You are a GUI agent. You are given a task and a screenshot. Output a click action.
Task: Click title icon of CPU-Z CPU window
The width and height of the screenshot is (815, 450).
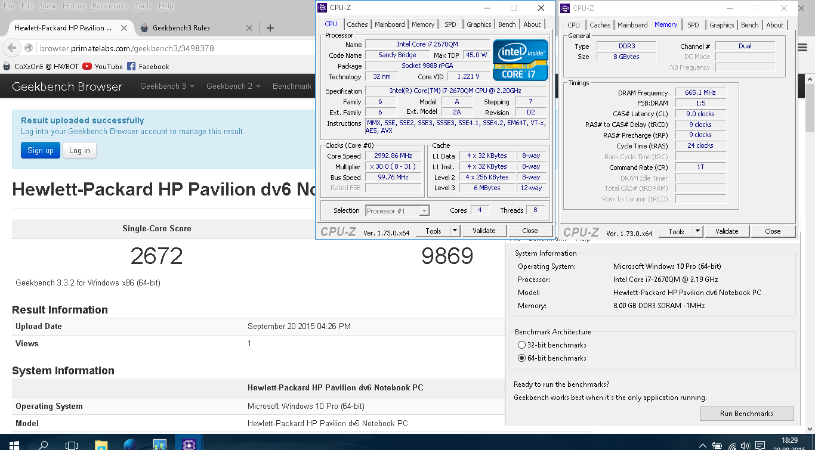click(x=322, y=8)
